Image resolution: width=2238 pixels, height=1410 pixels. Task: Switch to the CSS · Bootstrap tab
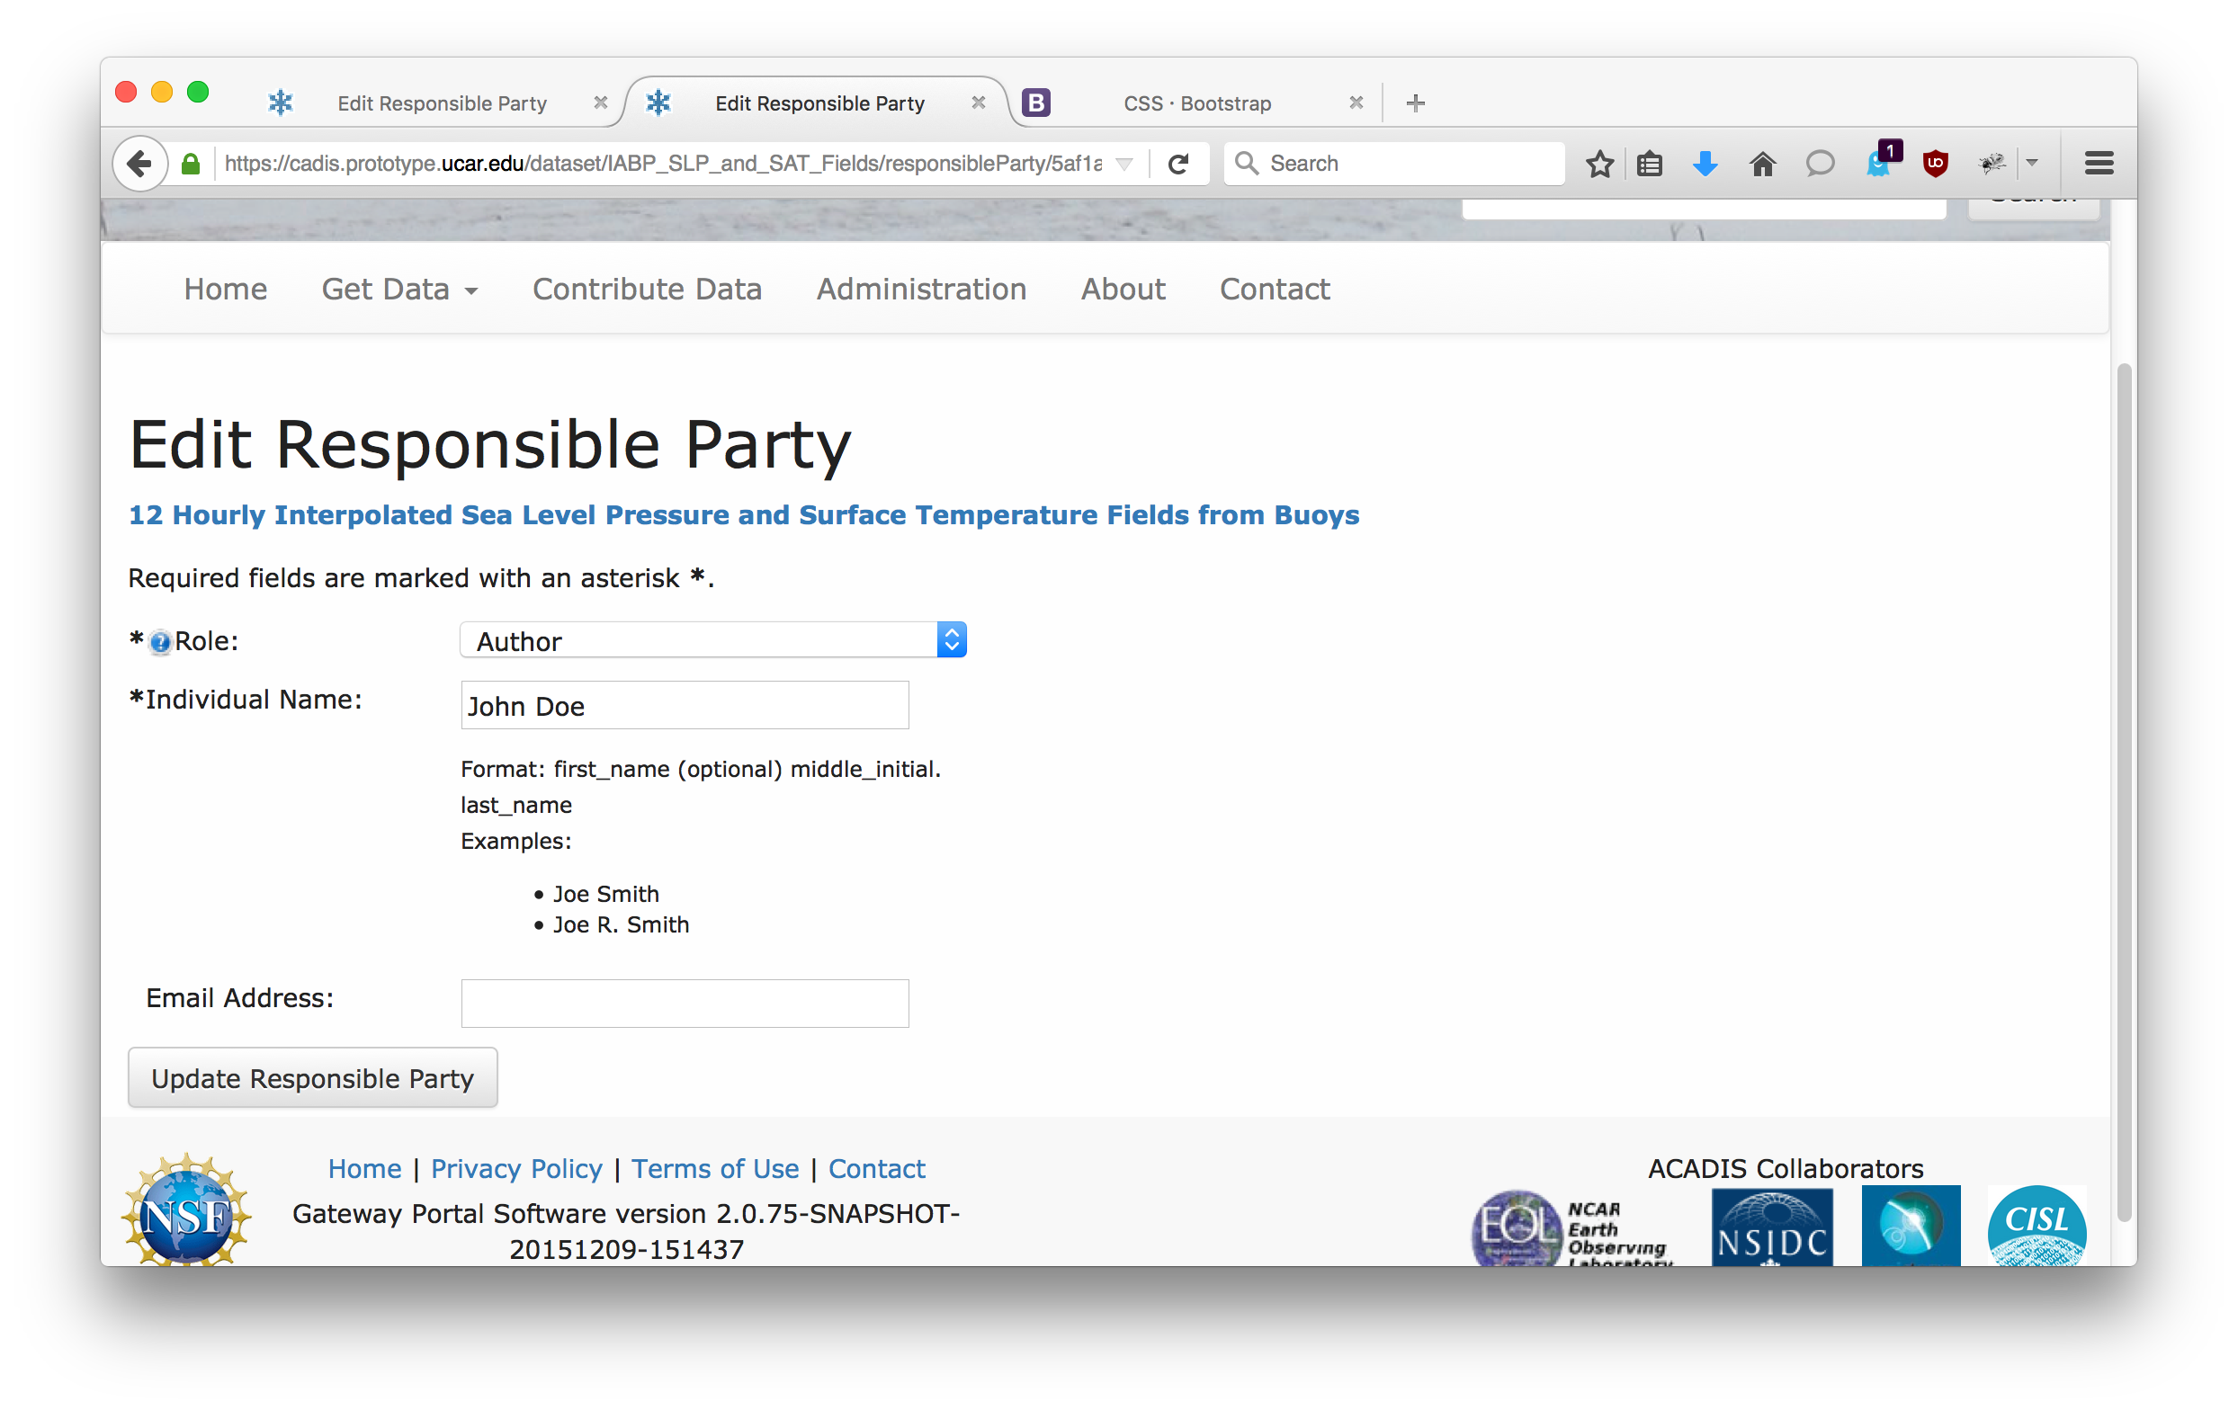pos(1196,103)
